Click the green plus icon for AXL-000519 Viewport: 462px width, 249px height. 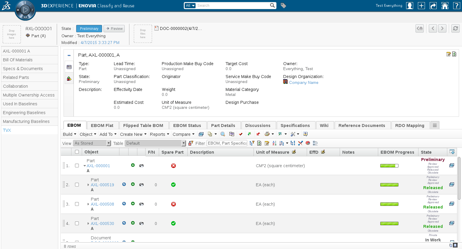(x=133, y=184)
